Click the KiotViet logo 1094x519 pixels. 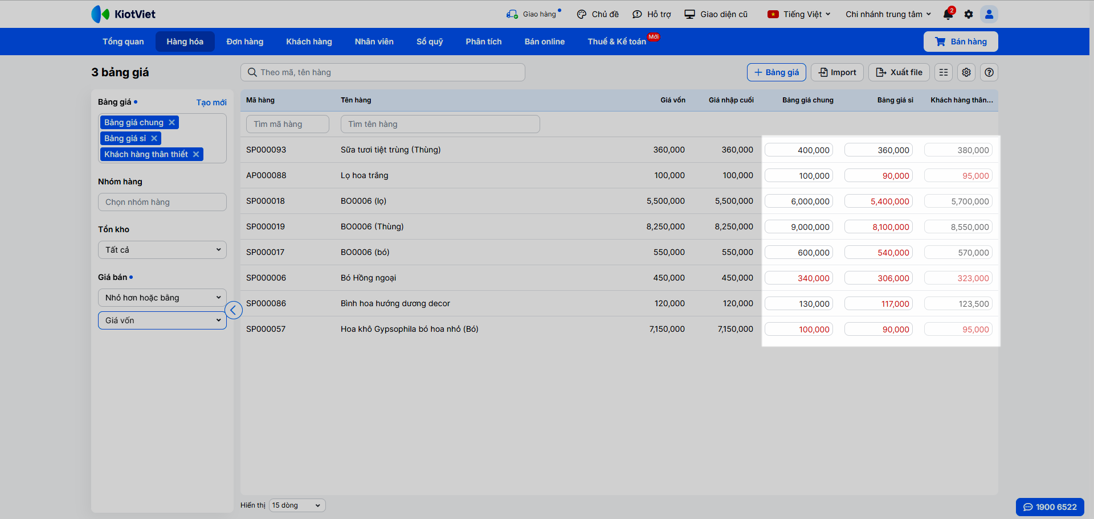(124, 14)
